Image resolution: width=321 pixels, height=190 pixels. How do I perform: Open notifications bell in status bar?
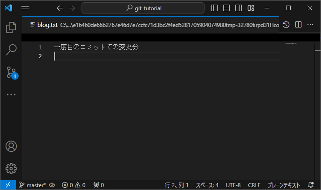click(x=311, y=185)
